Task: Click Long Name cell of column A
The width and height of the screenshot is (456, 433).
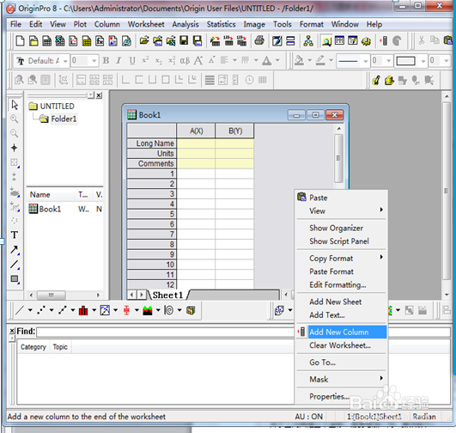Action: click(196, 143)
